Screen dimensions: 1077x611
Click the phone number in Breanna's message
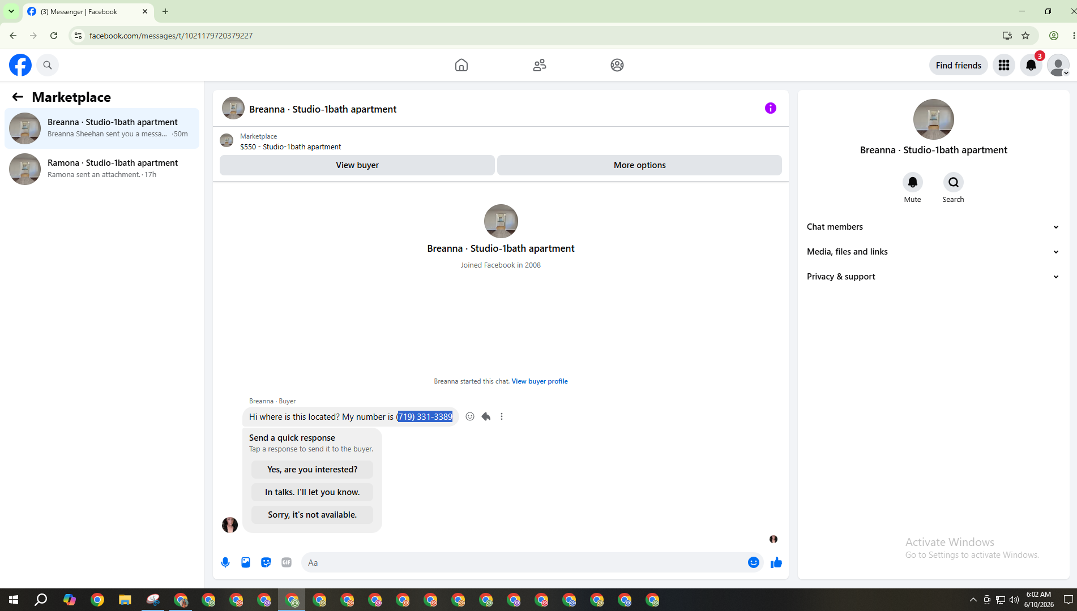(425, 416)
